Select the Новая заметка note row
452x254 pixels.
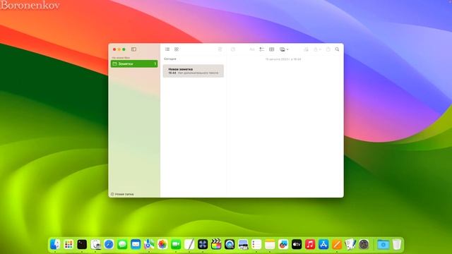[193, 71]
